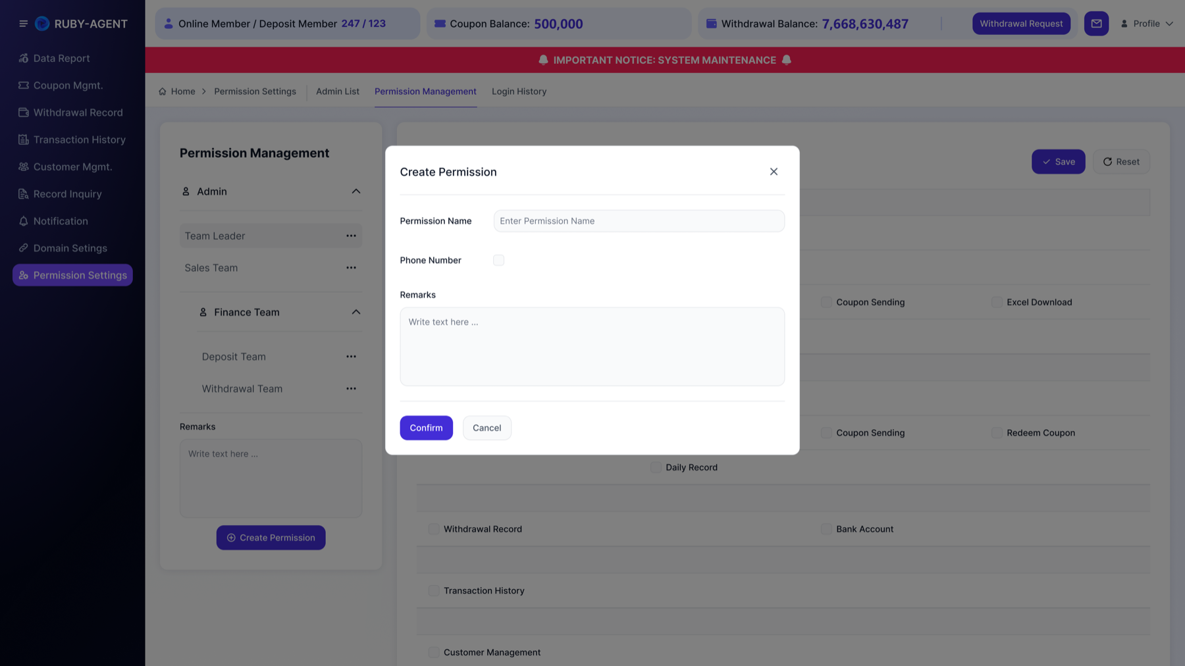
Task: Toggle the Withdrawal Record permission checkbox
Action: (x=434, y=529)
